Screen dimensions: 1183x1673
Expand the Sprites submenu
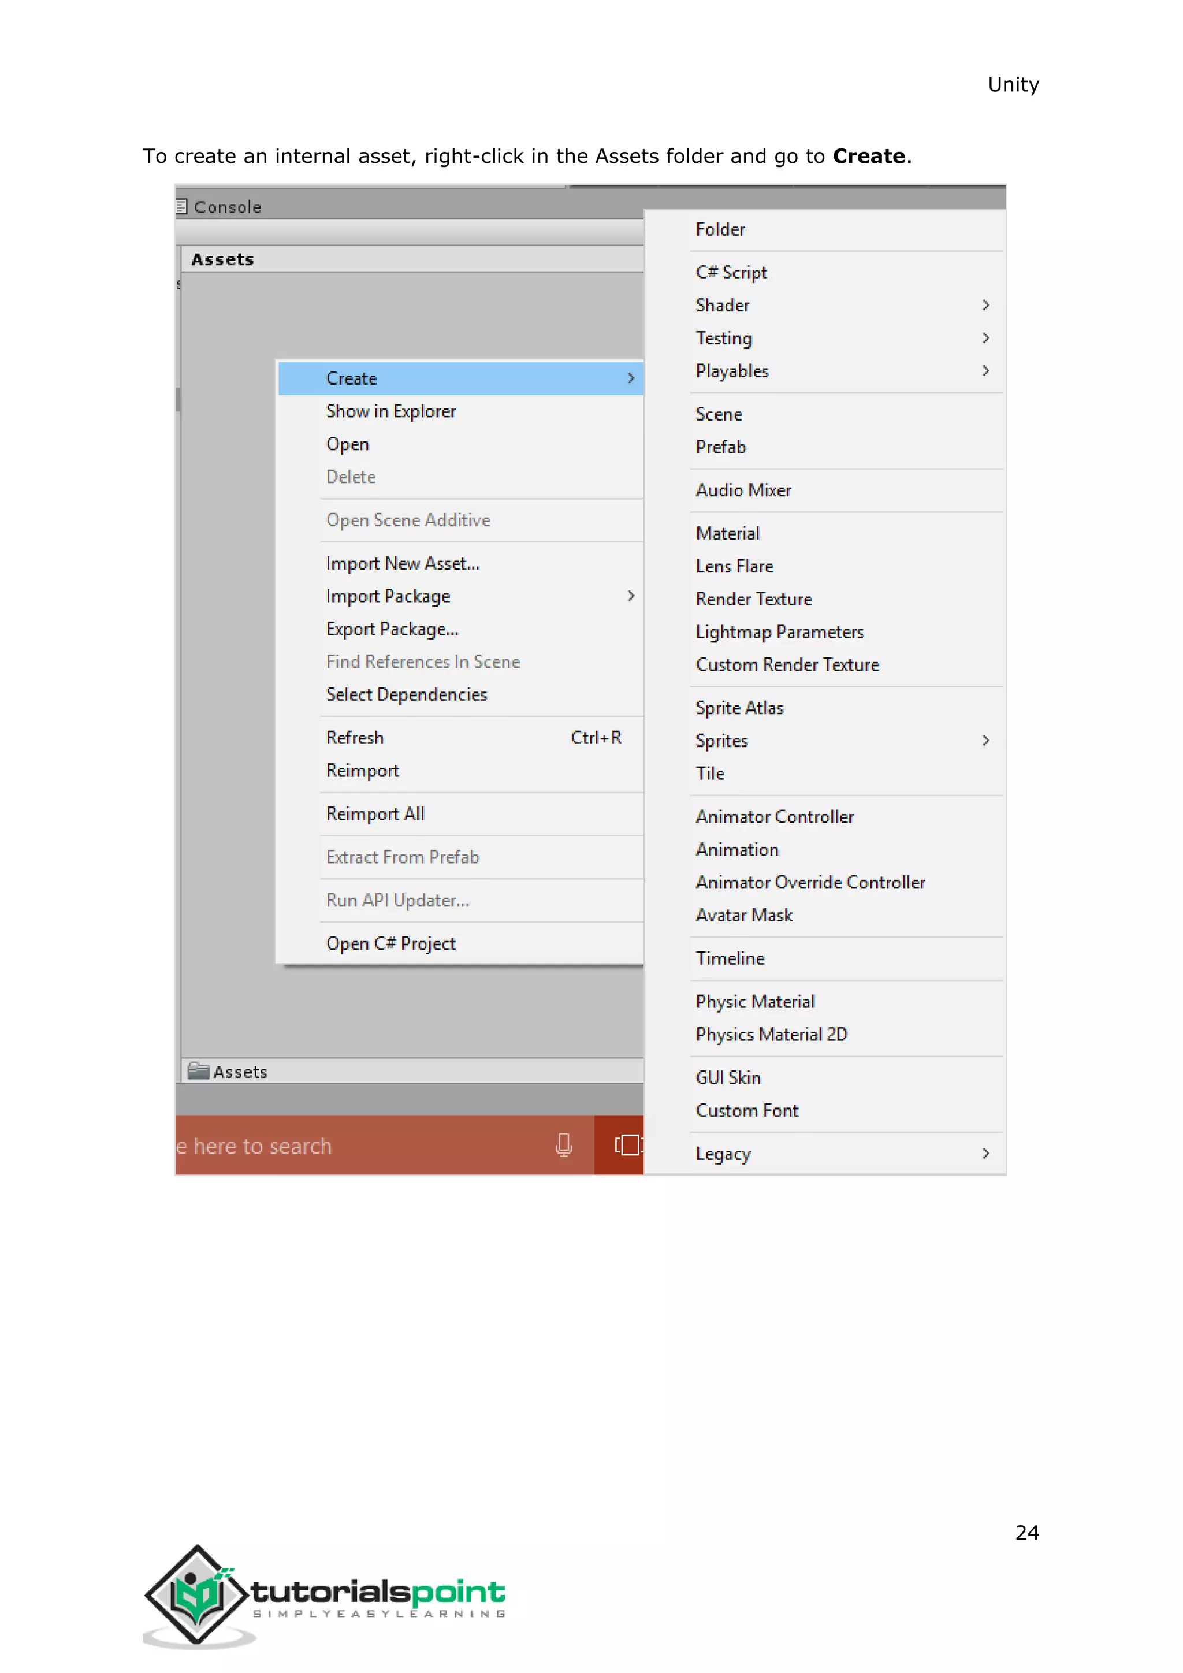click(985, 741)
